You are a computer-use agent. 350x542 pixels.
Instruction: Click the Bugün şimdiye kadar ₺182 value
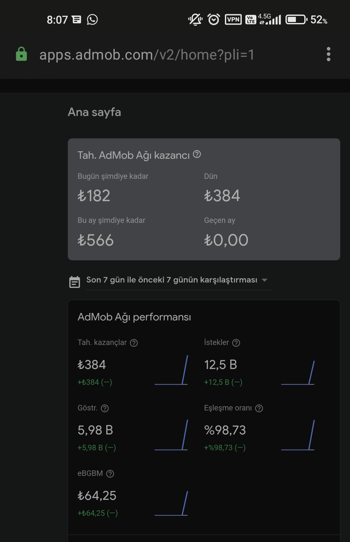click(94, 196)
